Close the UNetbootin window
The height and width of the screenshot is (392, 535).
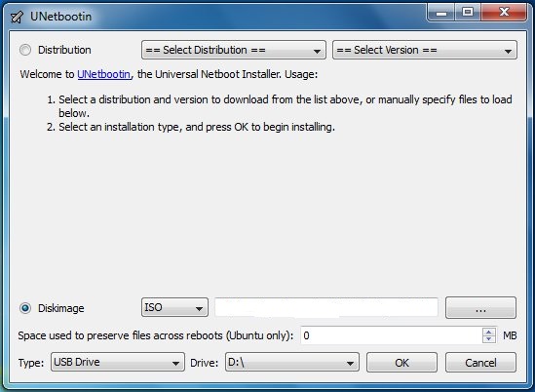(504, 13)
